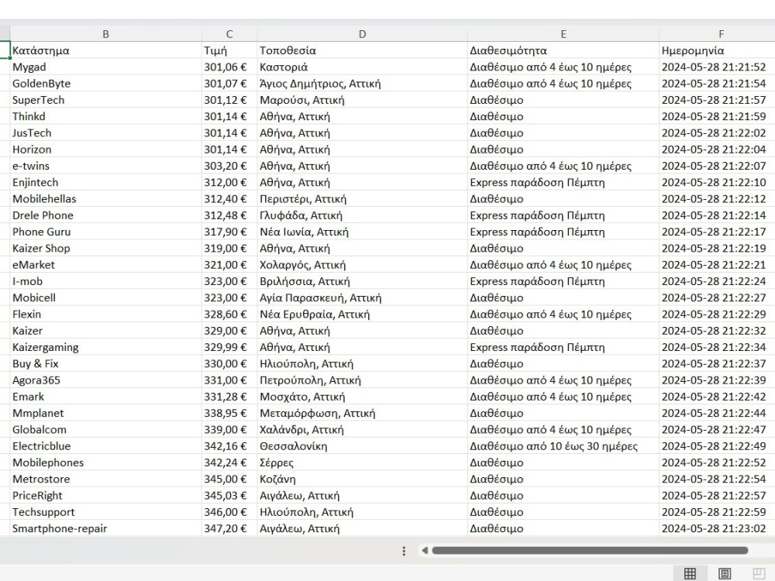775x581 pixels.
Task: Select the Θεσσαλονίκη location cell
Action: [x=362, y=446]
